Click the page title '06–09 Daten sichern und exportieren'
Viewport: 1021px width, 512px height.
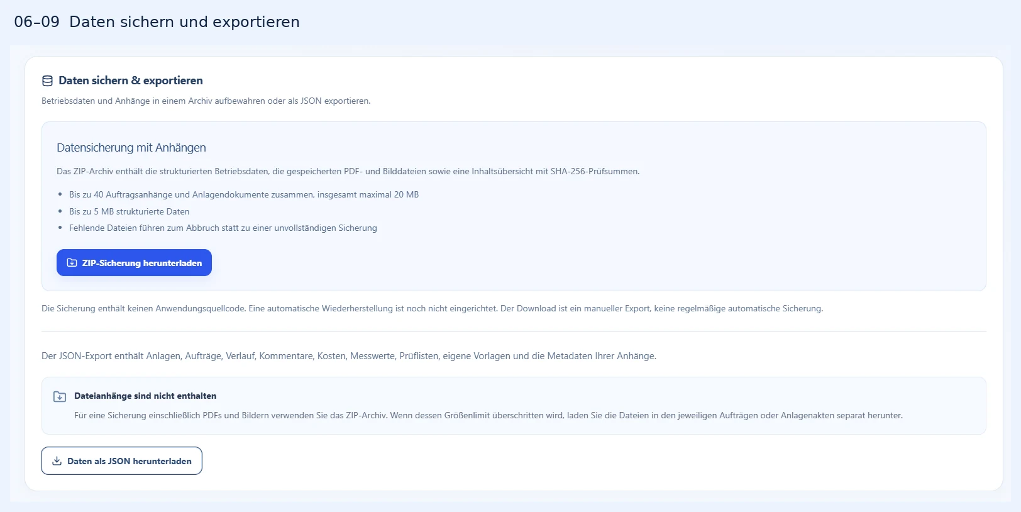click(157, 22)
